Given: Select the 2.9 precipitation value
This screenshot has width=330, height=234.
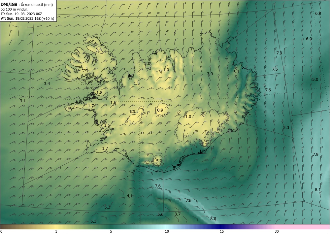Looking at the screenshot, I should 154,52.
